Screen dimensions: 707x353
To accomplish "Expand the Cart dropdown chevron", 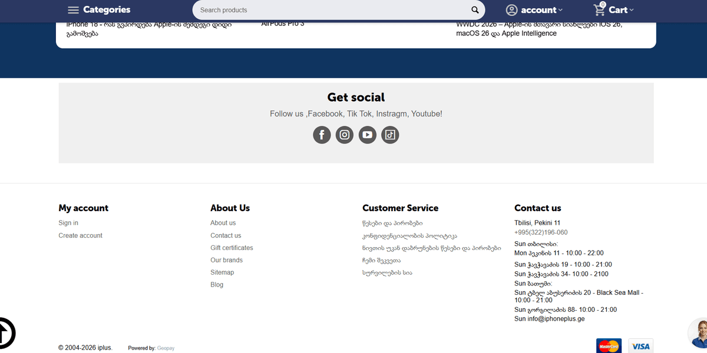I will 632,10.
